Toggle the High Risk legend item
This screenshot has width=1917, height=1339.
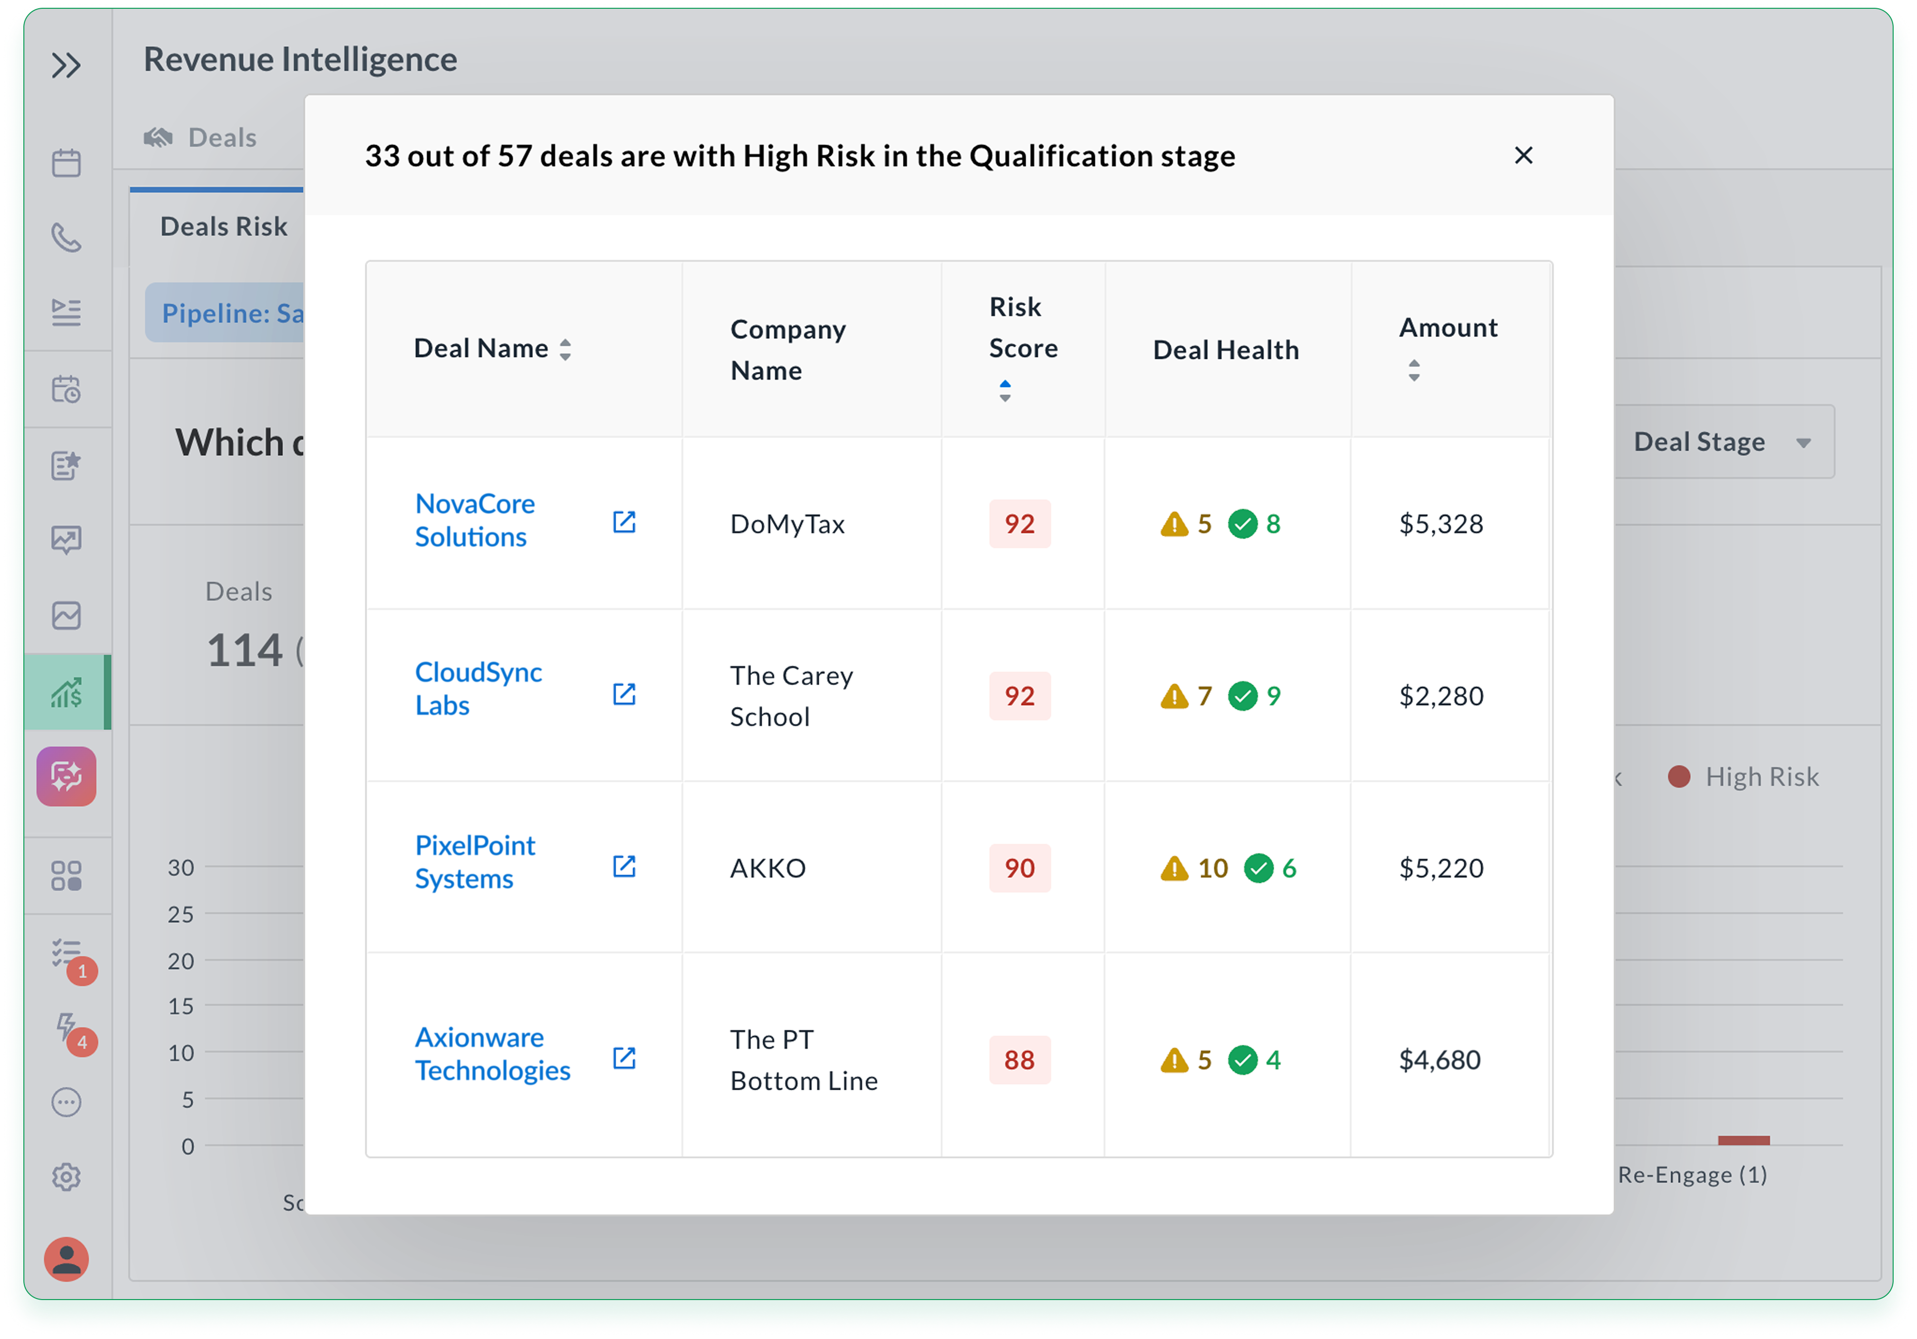pyautogui.click(x=1743, y=776)
